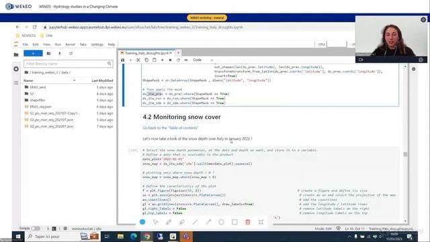Open Windows Start menu
This screenshot has height=242, width=430.
(18, 237)
